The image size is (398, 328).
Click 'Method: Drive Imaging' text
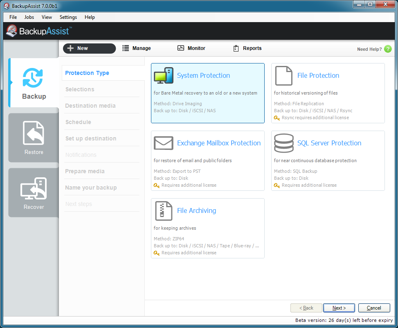point(178,104)
